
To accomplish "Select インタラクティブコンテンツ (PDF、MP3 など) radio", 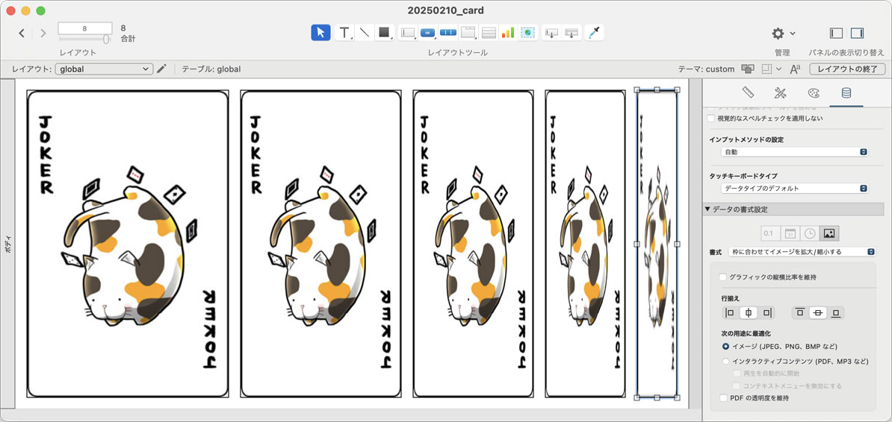I will 725,361.
